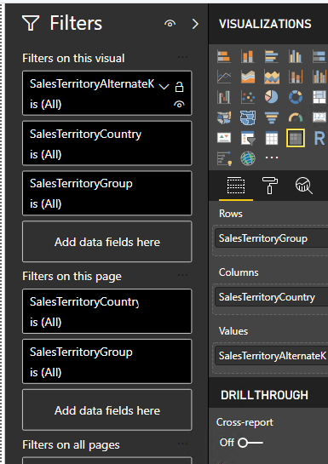Select Line and clustered column chart visual

[319, 77]
